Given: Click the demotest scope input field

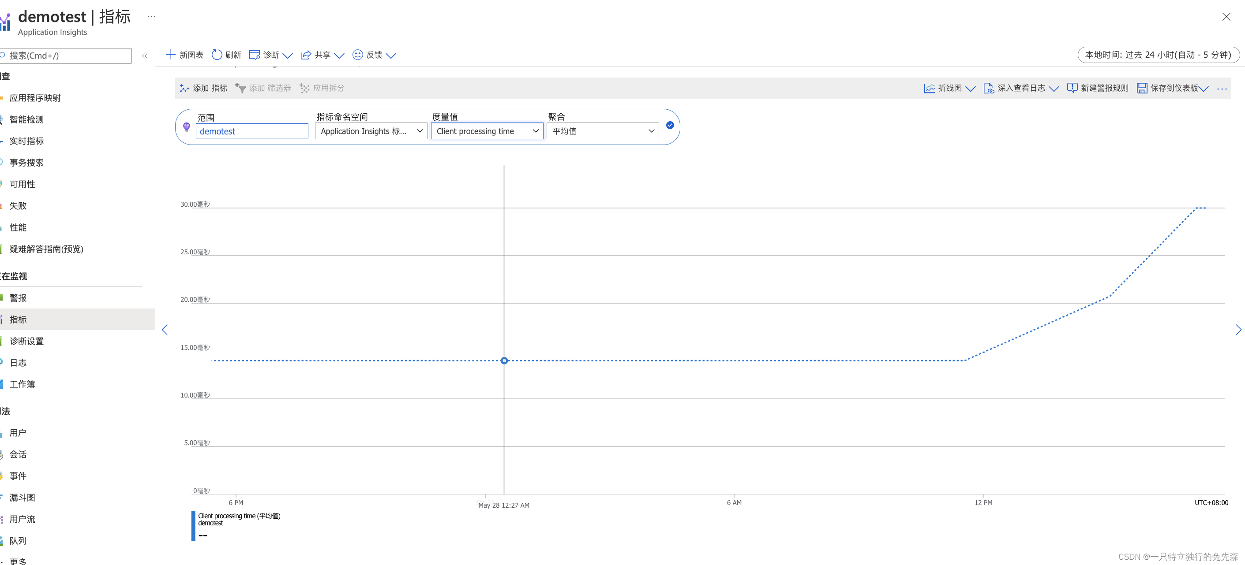Looking at the screenshot, I should coord(251,131).
